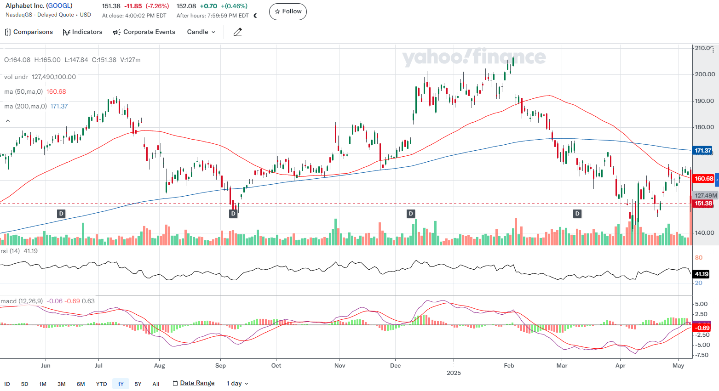The width and height of the screenshot is (719, 391).
Task: Click the Alphabet Inc. company name
Action: tap(25, 6)
